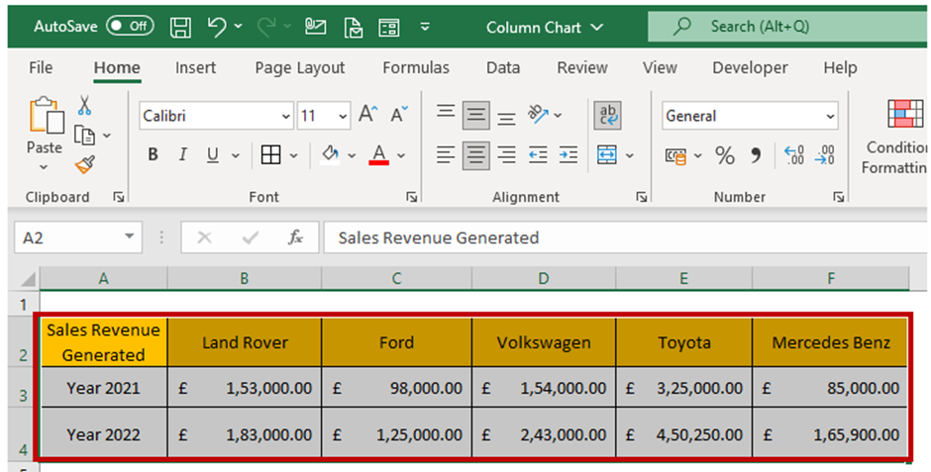Toggle the Wrap Text button
931x472 pixels.
(x=607, y=115)
